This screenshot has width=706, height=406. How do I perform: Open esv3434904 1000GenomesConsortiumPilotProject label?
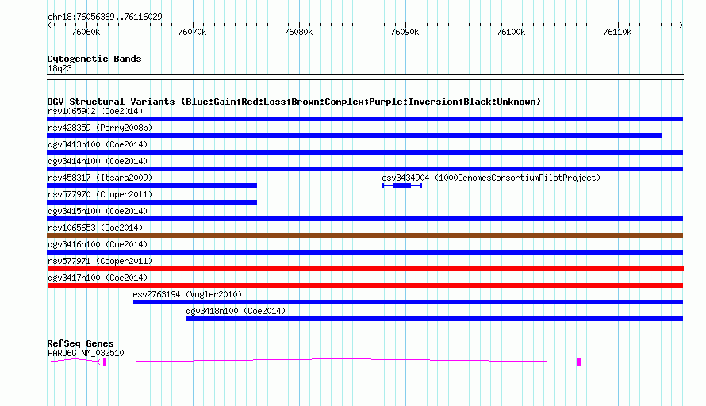(x=491, y=178)
